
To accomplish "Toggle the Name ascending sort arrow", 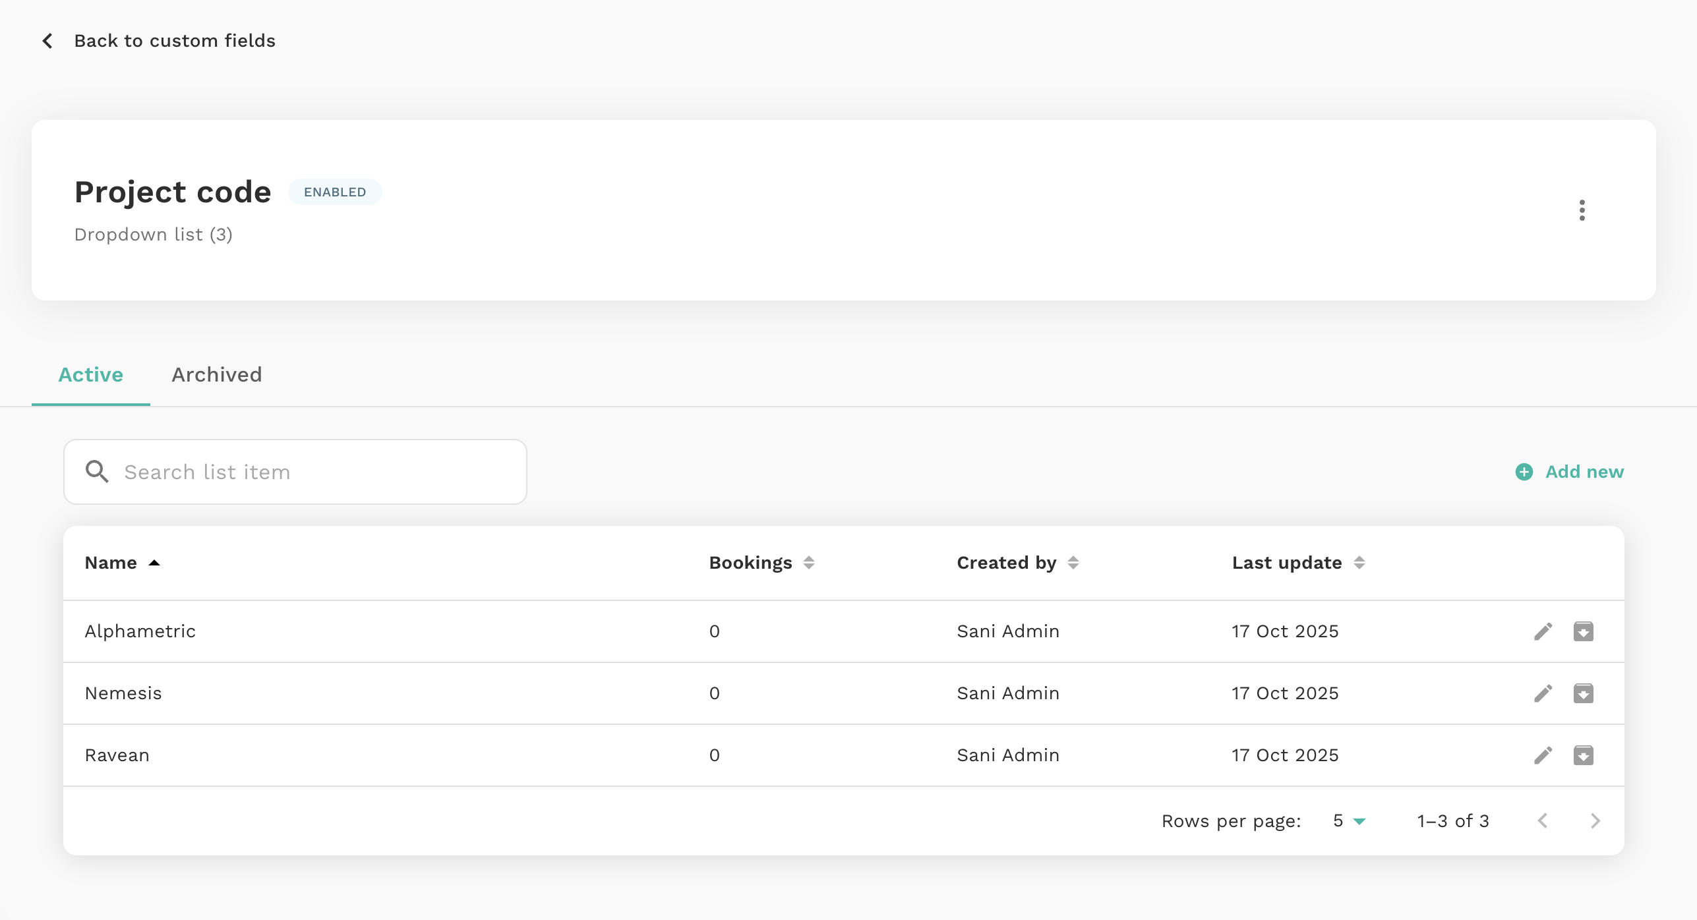I will click(154, 563).
